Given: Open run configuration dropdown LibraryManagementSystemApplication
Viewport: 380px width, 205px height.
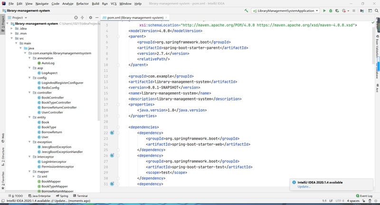Looking at the screenshot, I should tap(285, 10).
